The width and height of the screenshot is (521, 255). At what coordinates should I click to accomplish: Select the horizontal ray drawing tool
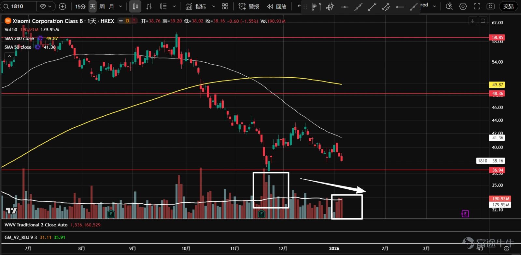pyautogui.click(x=400, y=7)
